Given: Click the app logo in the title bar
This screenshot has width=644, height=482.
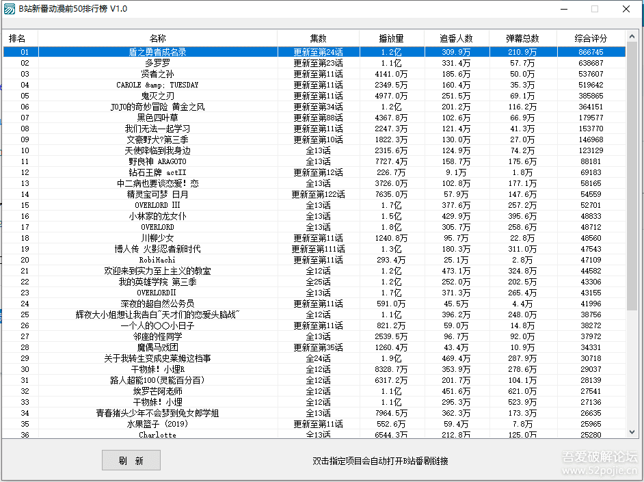Looking at the screenshot, I should 11,10.
